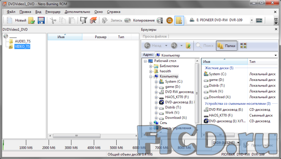The width and height of the screenshot is (281, 159).
Task: Open the Вид menu
Action: [x=38, y=12]
